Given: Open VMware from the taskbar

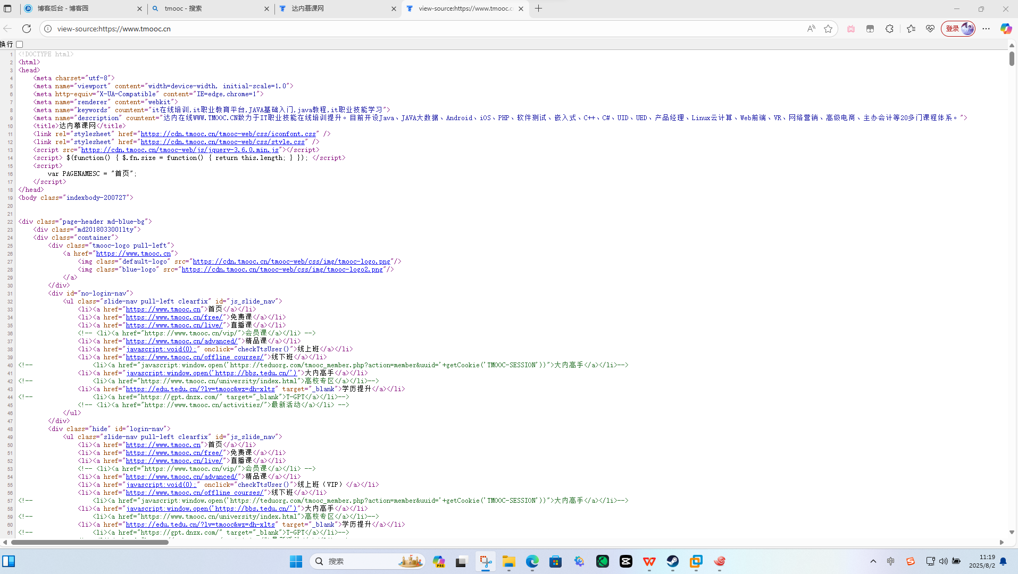Looking at the screenshot, I should coord(696,561).
